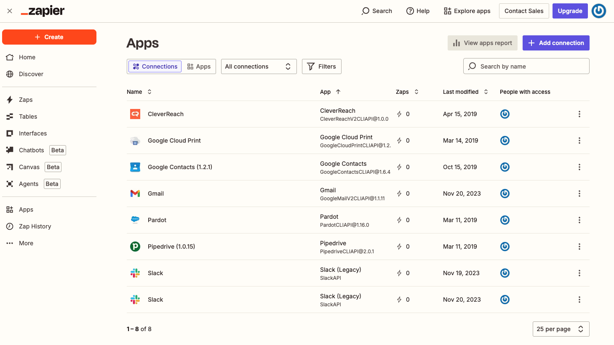Click Slack icon in Nov 20, 2023 Slack row
The height and width of the screenshot is (345, 614).
pos(135,300)
